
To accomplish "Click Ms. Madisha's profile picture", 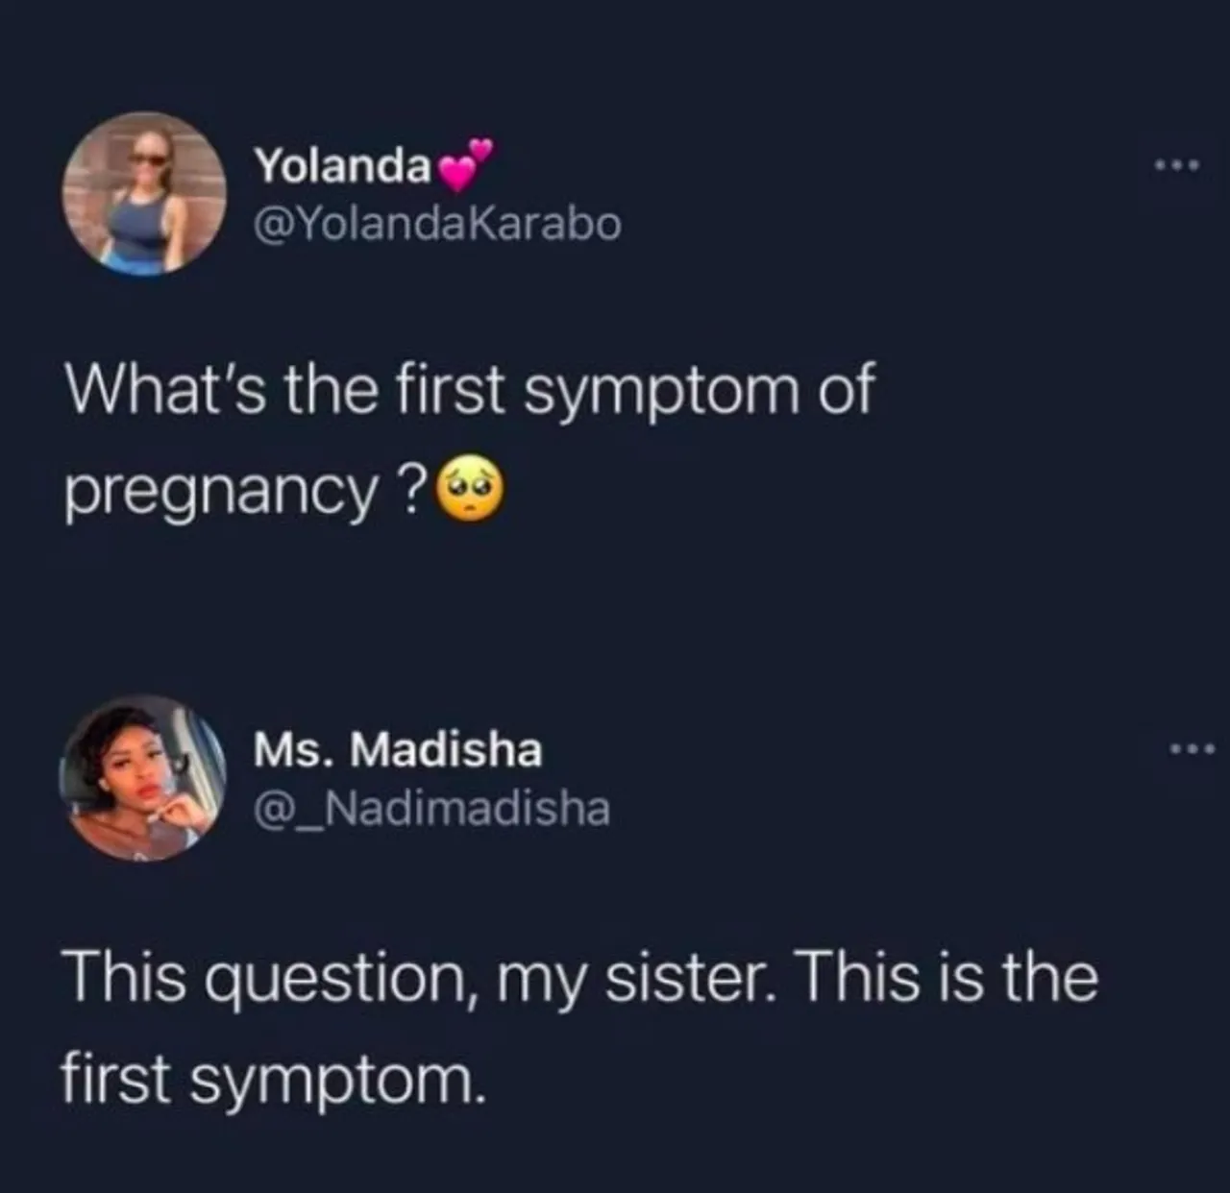I will coord(143,777).
